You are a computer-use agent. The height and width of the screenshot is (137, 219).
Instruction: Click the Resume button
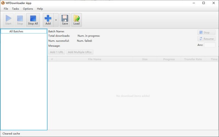click(207, 39)
